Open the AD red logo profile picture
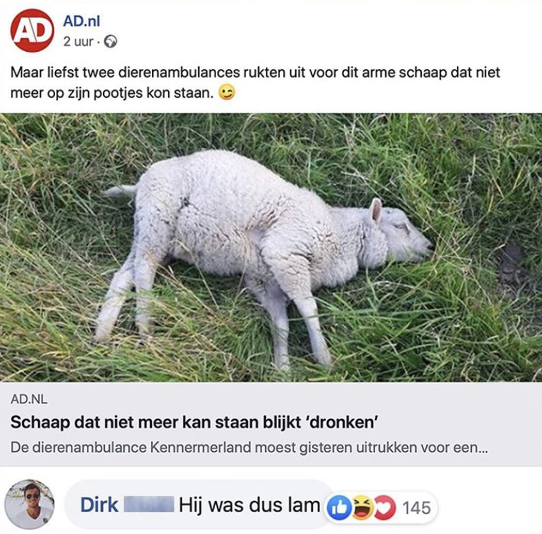Image resolution: width=542 pixels, height=534 pixels. 32,31
